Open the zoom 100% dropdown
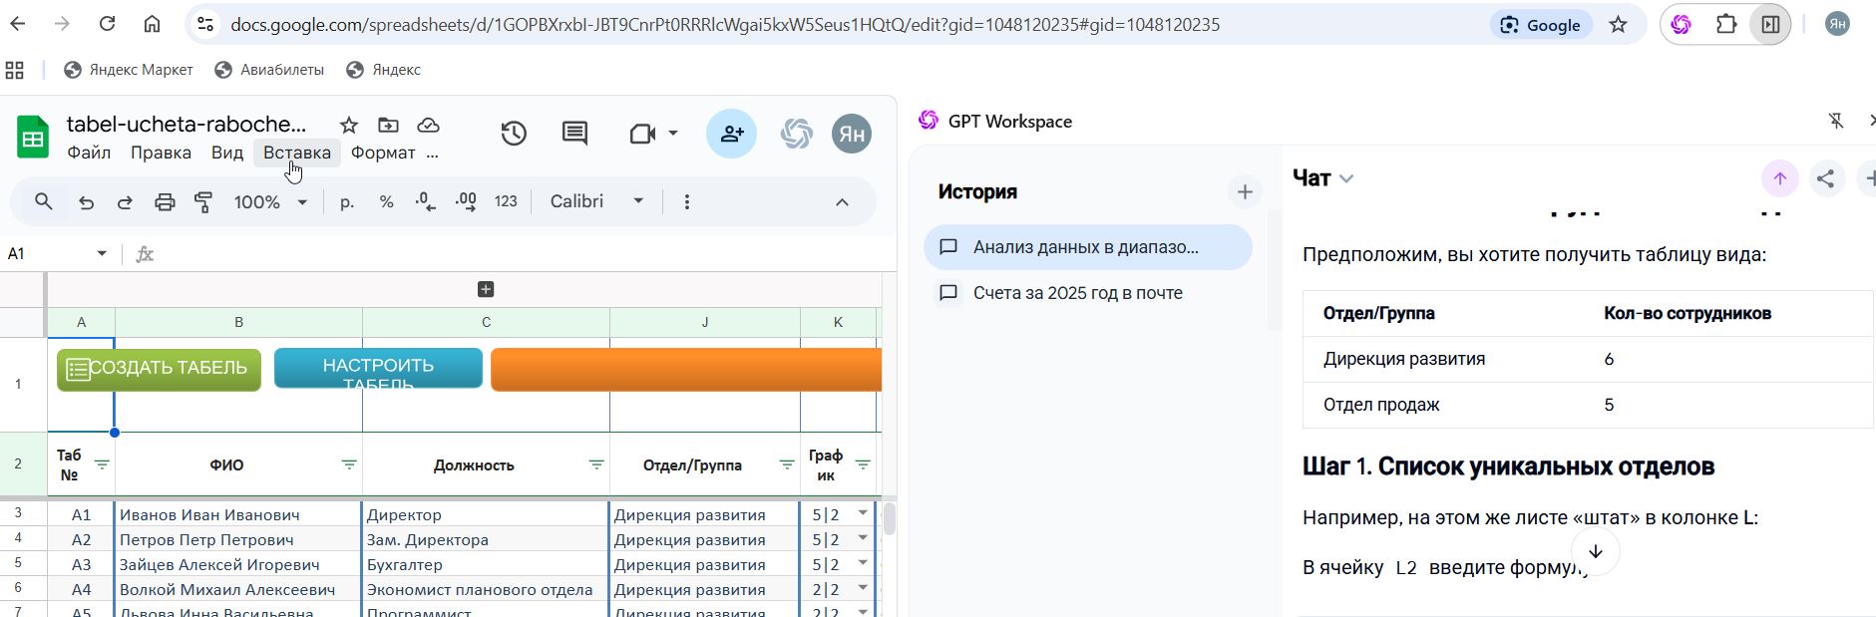1876x617 pixels. pyautogui.click(x=270, y=202)
